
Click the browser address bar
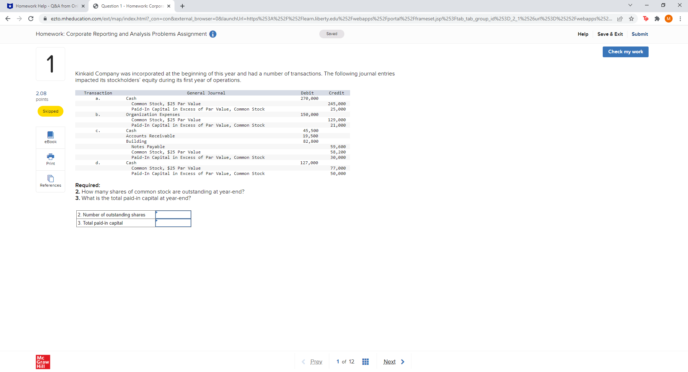[331, 19]
